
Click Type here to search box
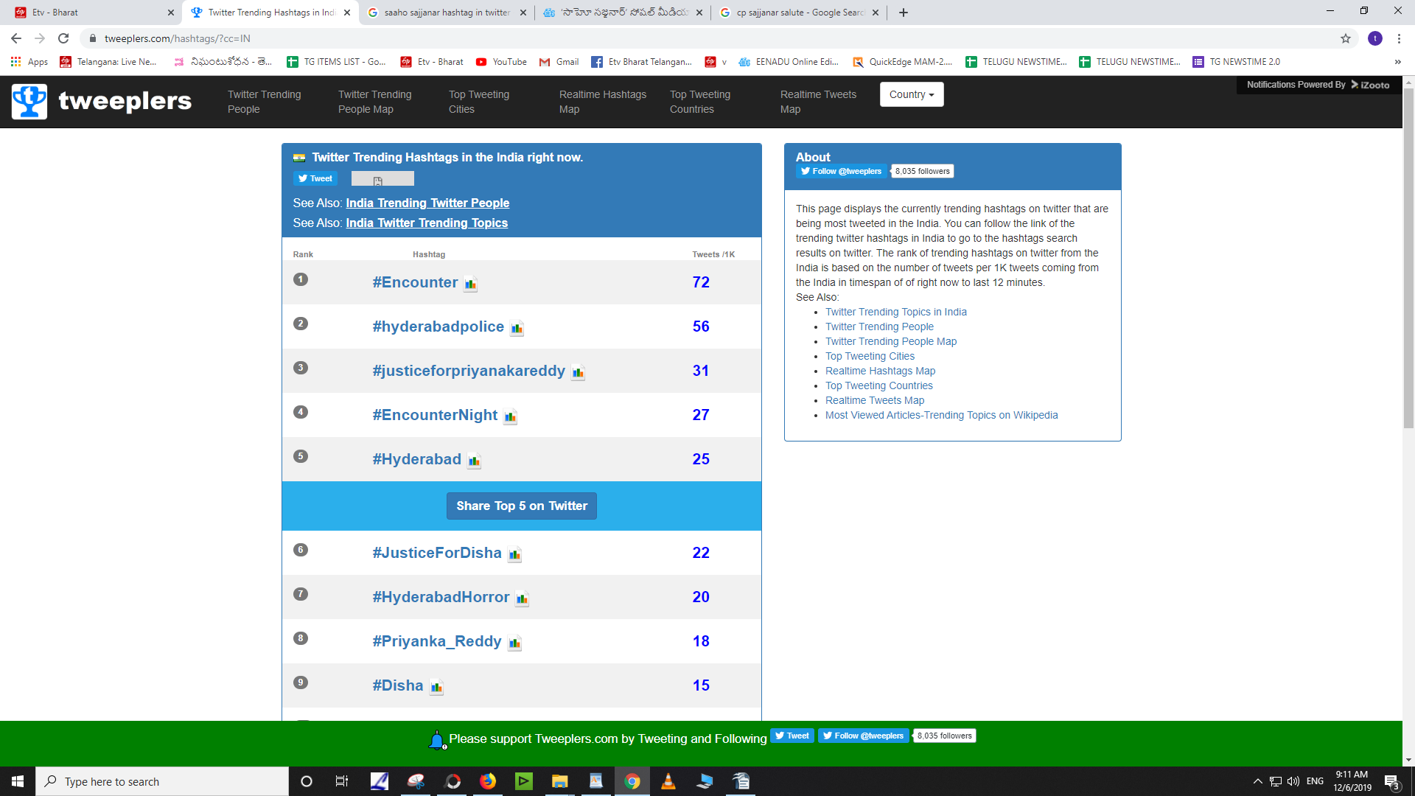(x=162, y=781)
